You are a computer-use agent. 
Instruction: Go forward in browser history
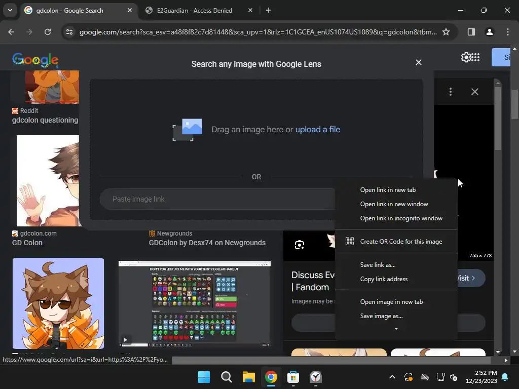tap(29, 32)
